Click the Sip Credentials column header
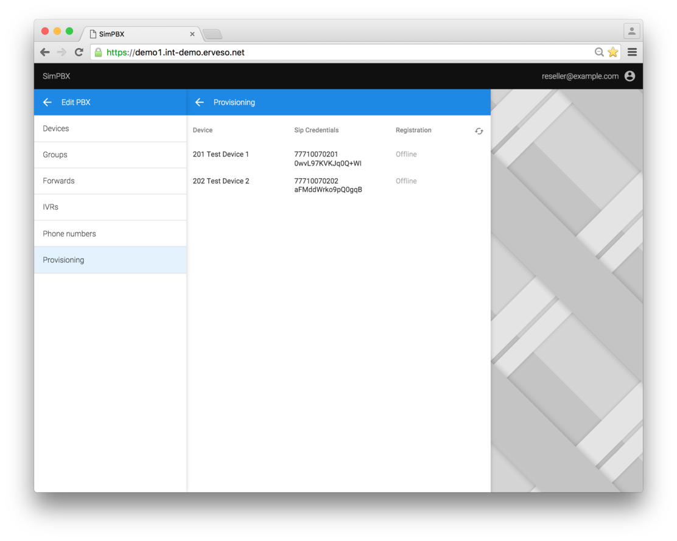The width and height of the screenshot is (677, 541). 317,130
